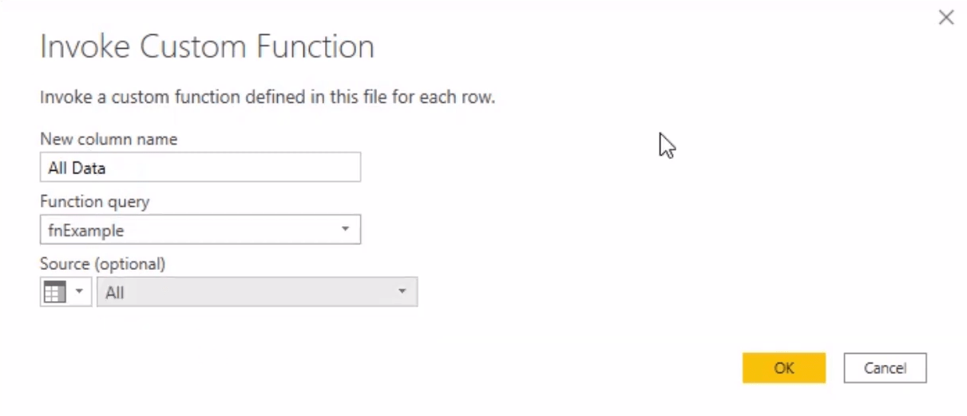Click the OK button
Image resolution: width=967 pixels, height=416 pixels.
pyautogui.click(x=784, y=368)
